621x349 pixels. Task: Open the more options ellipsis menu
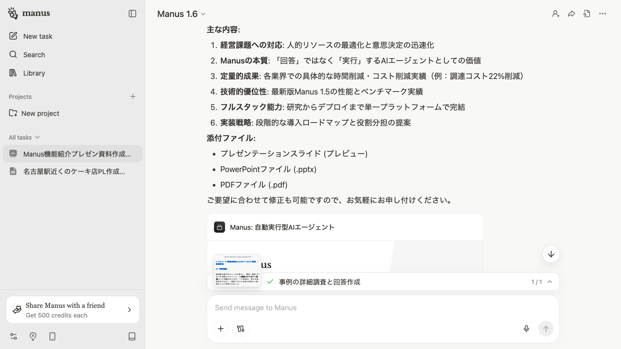(x=603, y=14)
